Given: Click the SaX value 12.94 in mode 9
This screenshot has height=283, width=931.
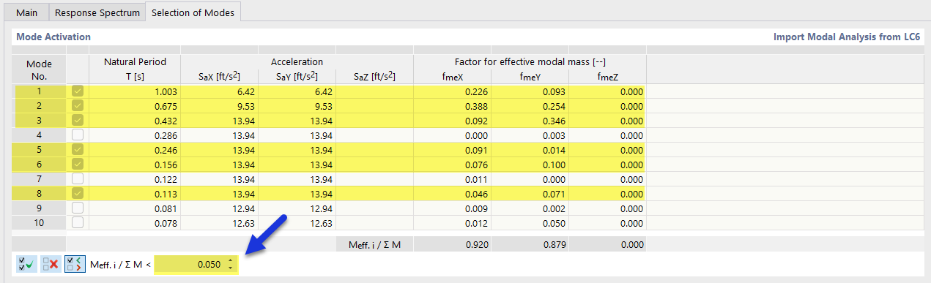Looking at the screenshot, I should 220,208.
